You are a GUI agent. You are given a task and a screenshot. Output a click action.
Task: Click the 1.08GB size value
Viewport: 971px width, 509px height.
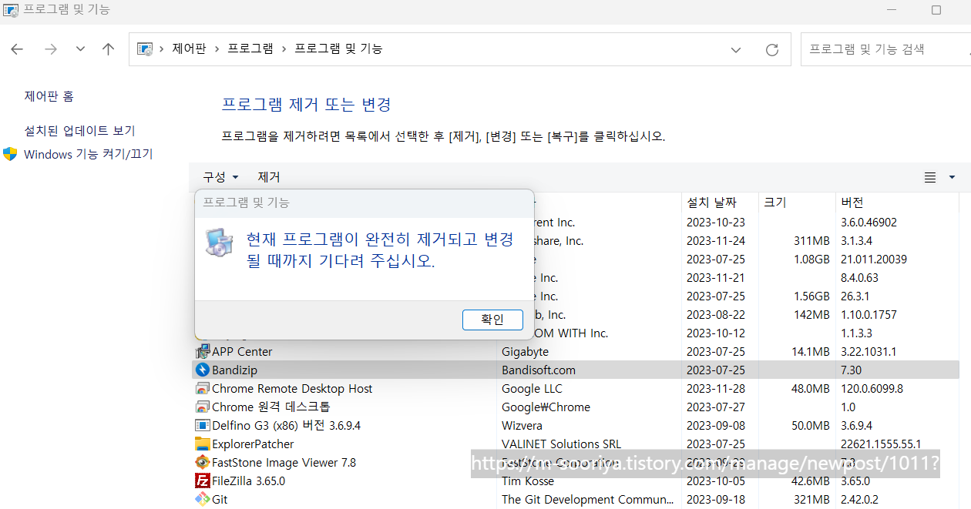(x=811, y=260)
